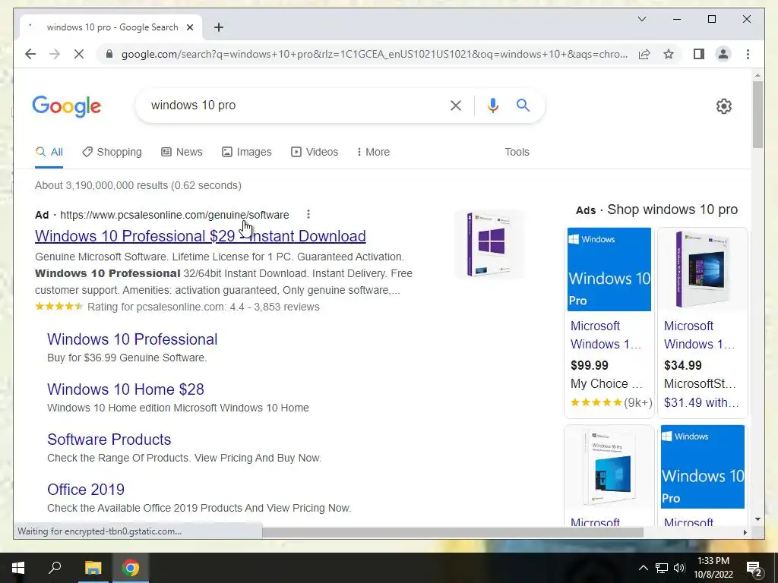Viewport: 778px width, 583px height.
Task: Click the 'My Choice' seller name
Action: (606, 383)
